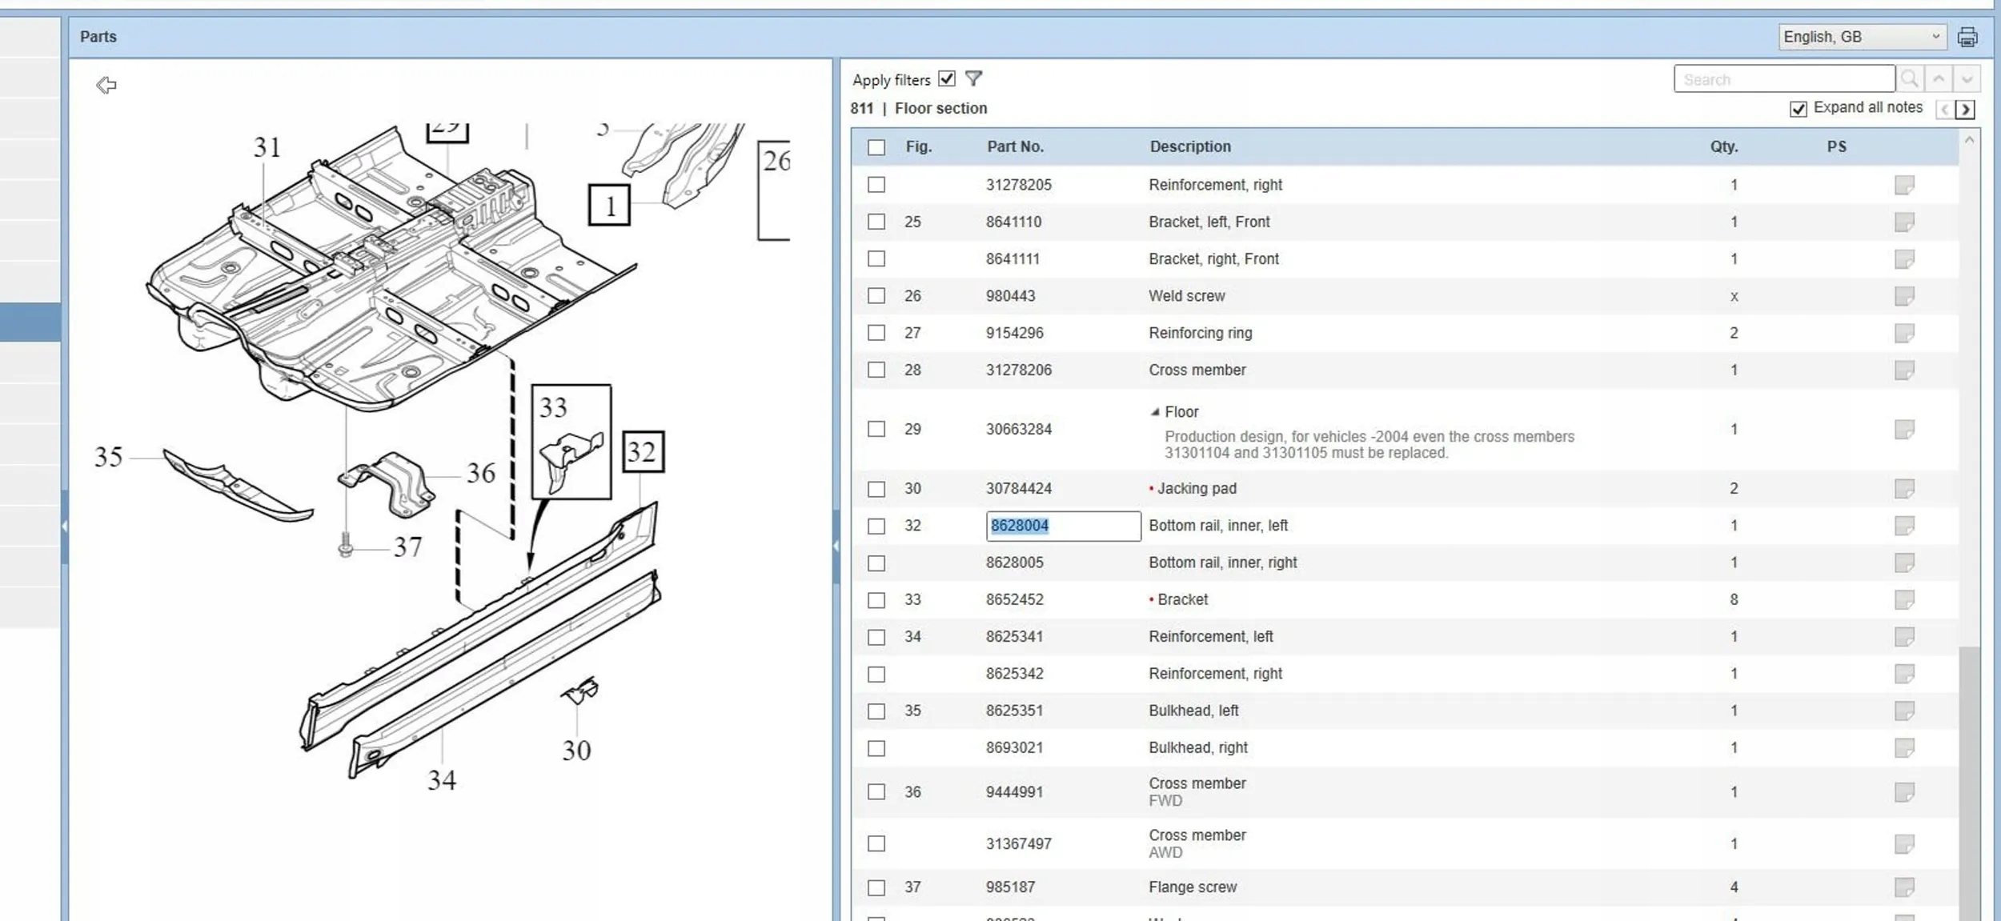This screenshot has height=921, width=2001.
Task: Toggle Expand all notes checkbox
Action: coord(1798,109)
